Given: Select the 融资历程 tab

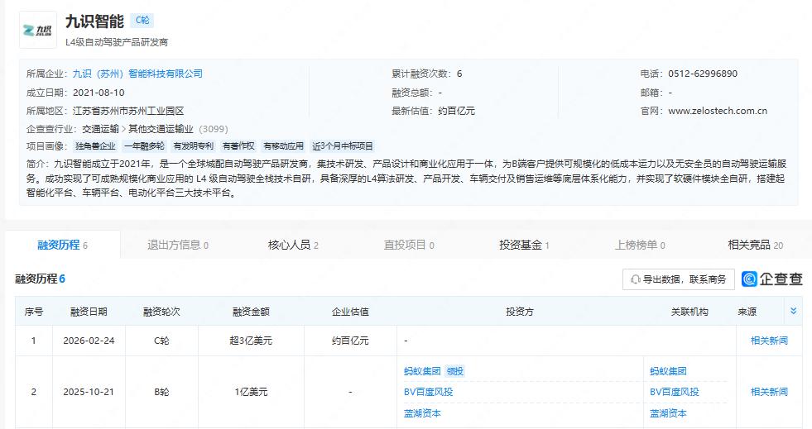Looking at the screenshot, I should [62, 245].
